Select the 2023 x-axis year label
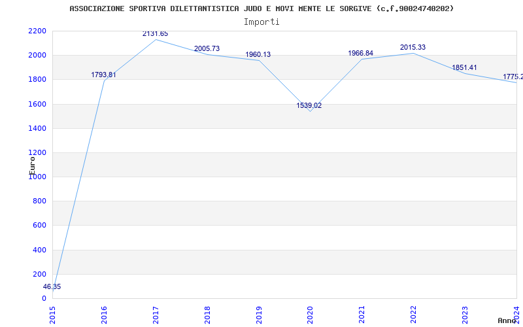 click(465, 315)
